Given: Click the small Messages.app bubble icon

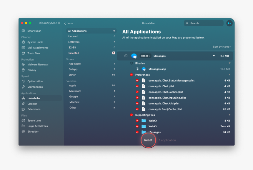Looking at the screenshot, I should [x=144, y=69].
